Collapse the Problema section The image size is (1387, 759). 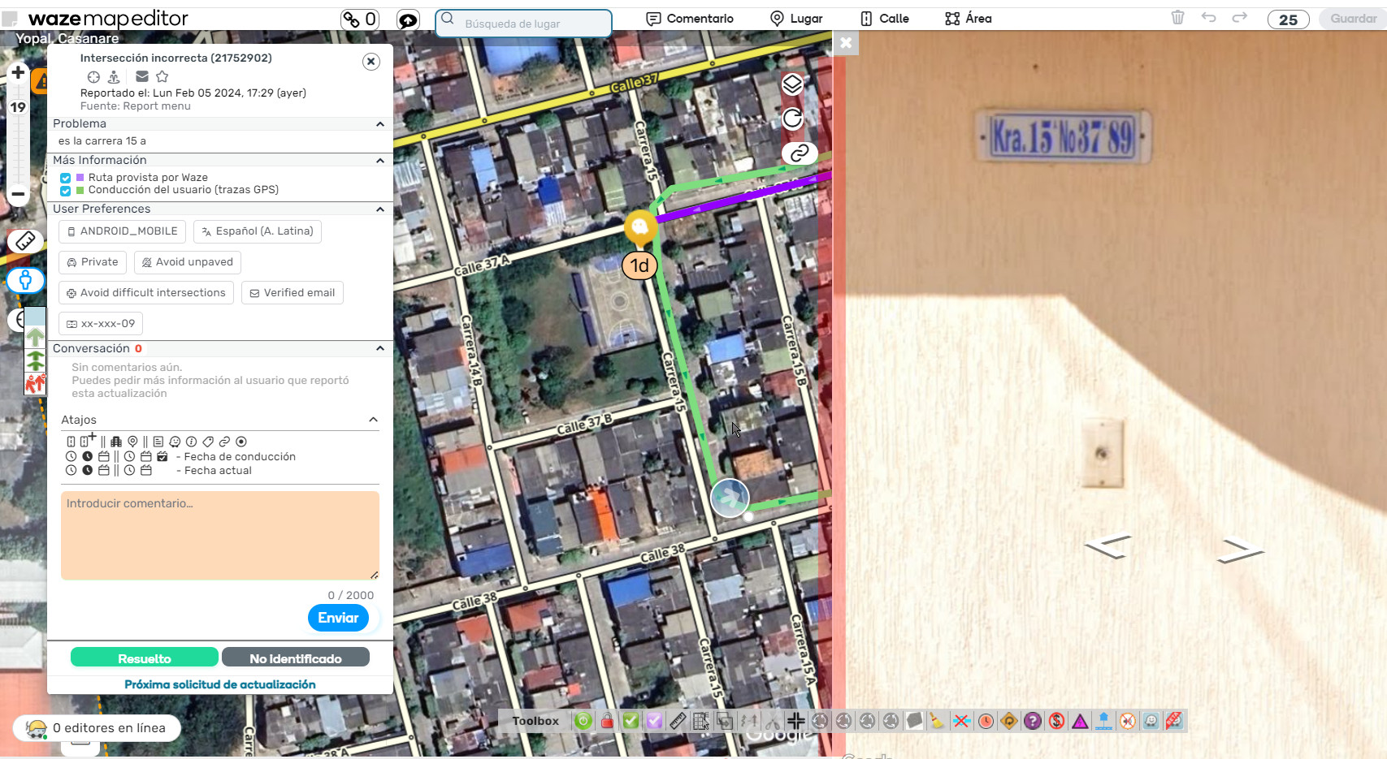coord(379,124)
